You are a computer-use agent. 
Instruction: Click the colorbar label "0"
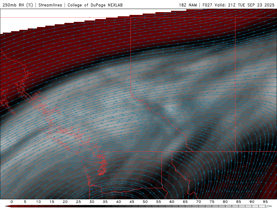(x=12, y=202)
